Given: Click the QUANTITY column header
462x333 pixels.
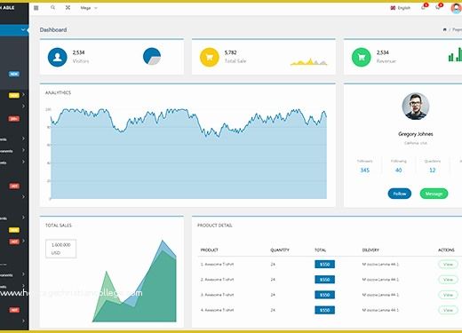Looking at the screenshot, I should point(280,250).
